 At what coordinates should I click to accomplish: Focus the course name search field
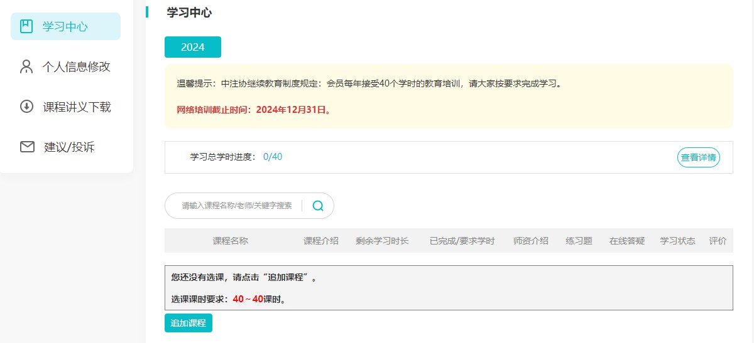pyautogui.click(x=236, y=206)
